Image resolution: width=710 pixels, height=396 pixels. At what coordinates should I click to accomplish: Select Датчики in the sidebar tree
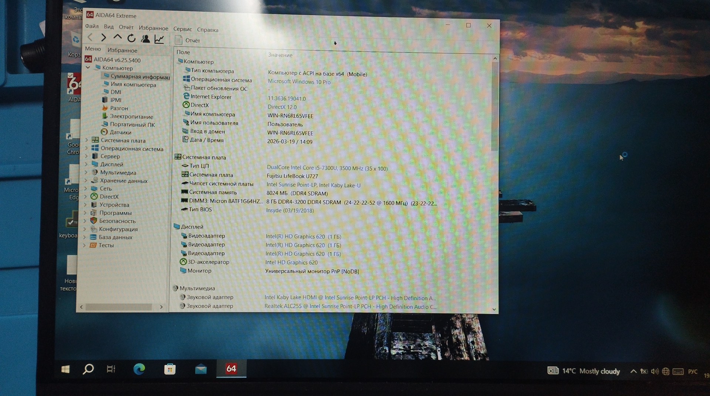[120, 132]
